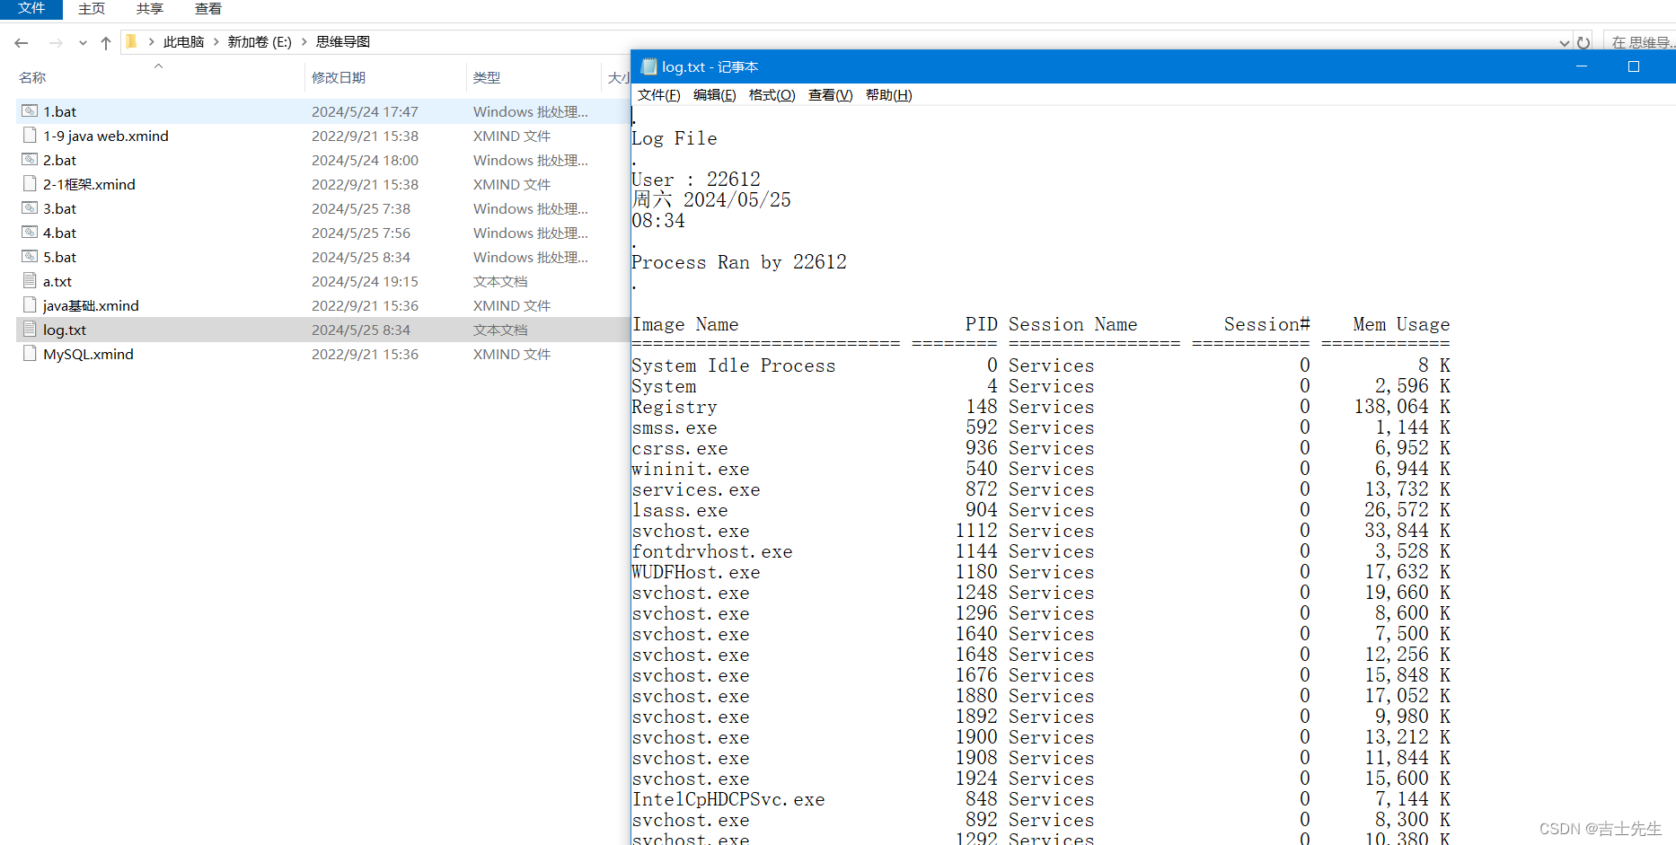Image resolution: width=1676 pixels, height=845 pixels.
Task: Select file name a.txt
Action: coord(57,281)
